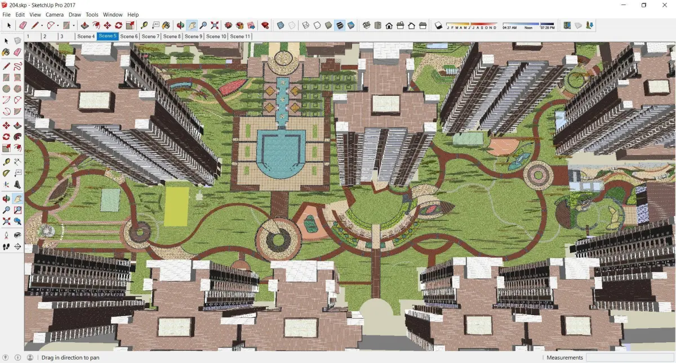Pick the Protractor tool in left toolbar
This screenshot has width=676, height=363.
(6, 173)
